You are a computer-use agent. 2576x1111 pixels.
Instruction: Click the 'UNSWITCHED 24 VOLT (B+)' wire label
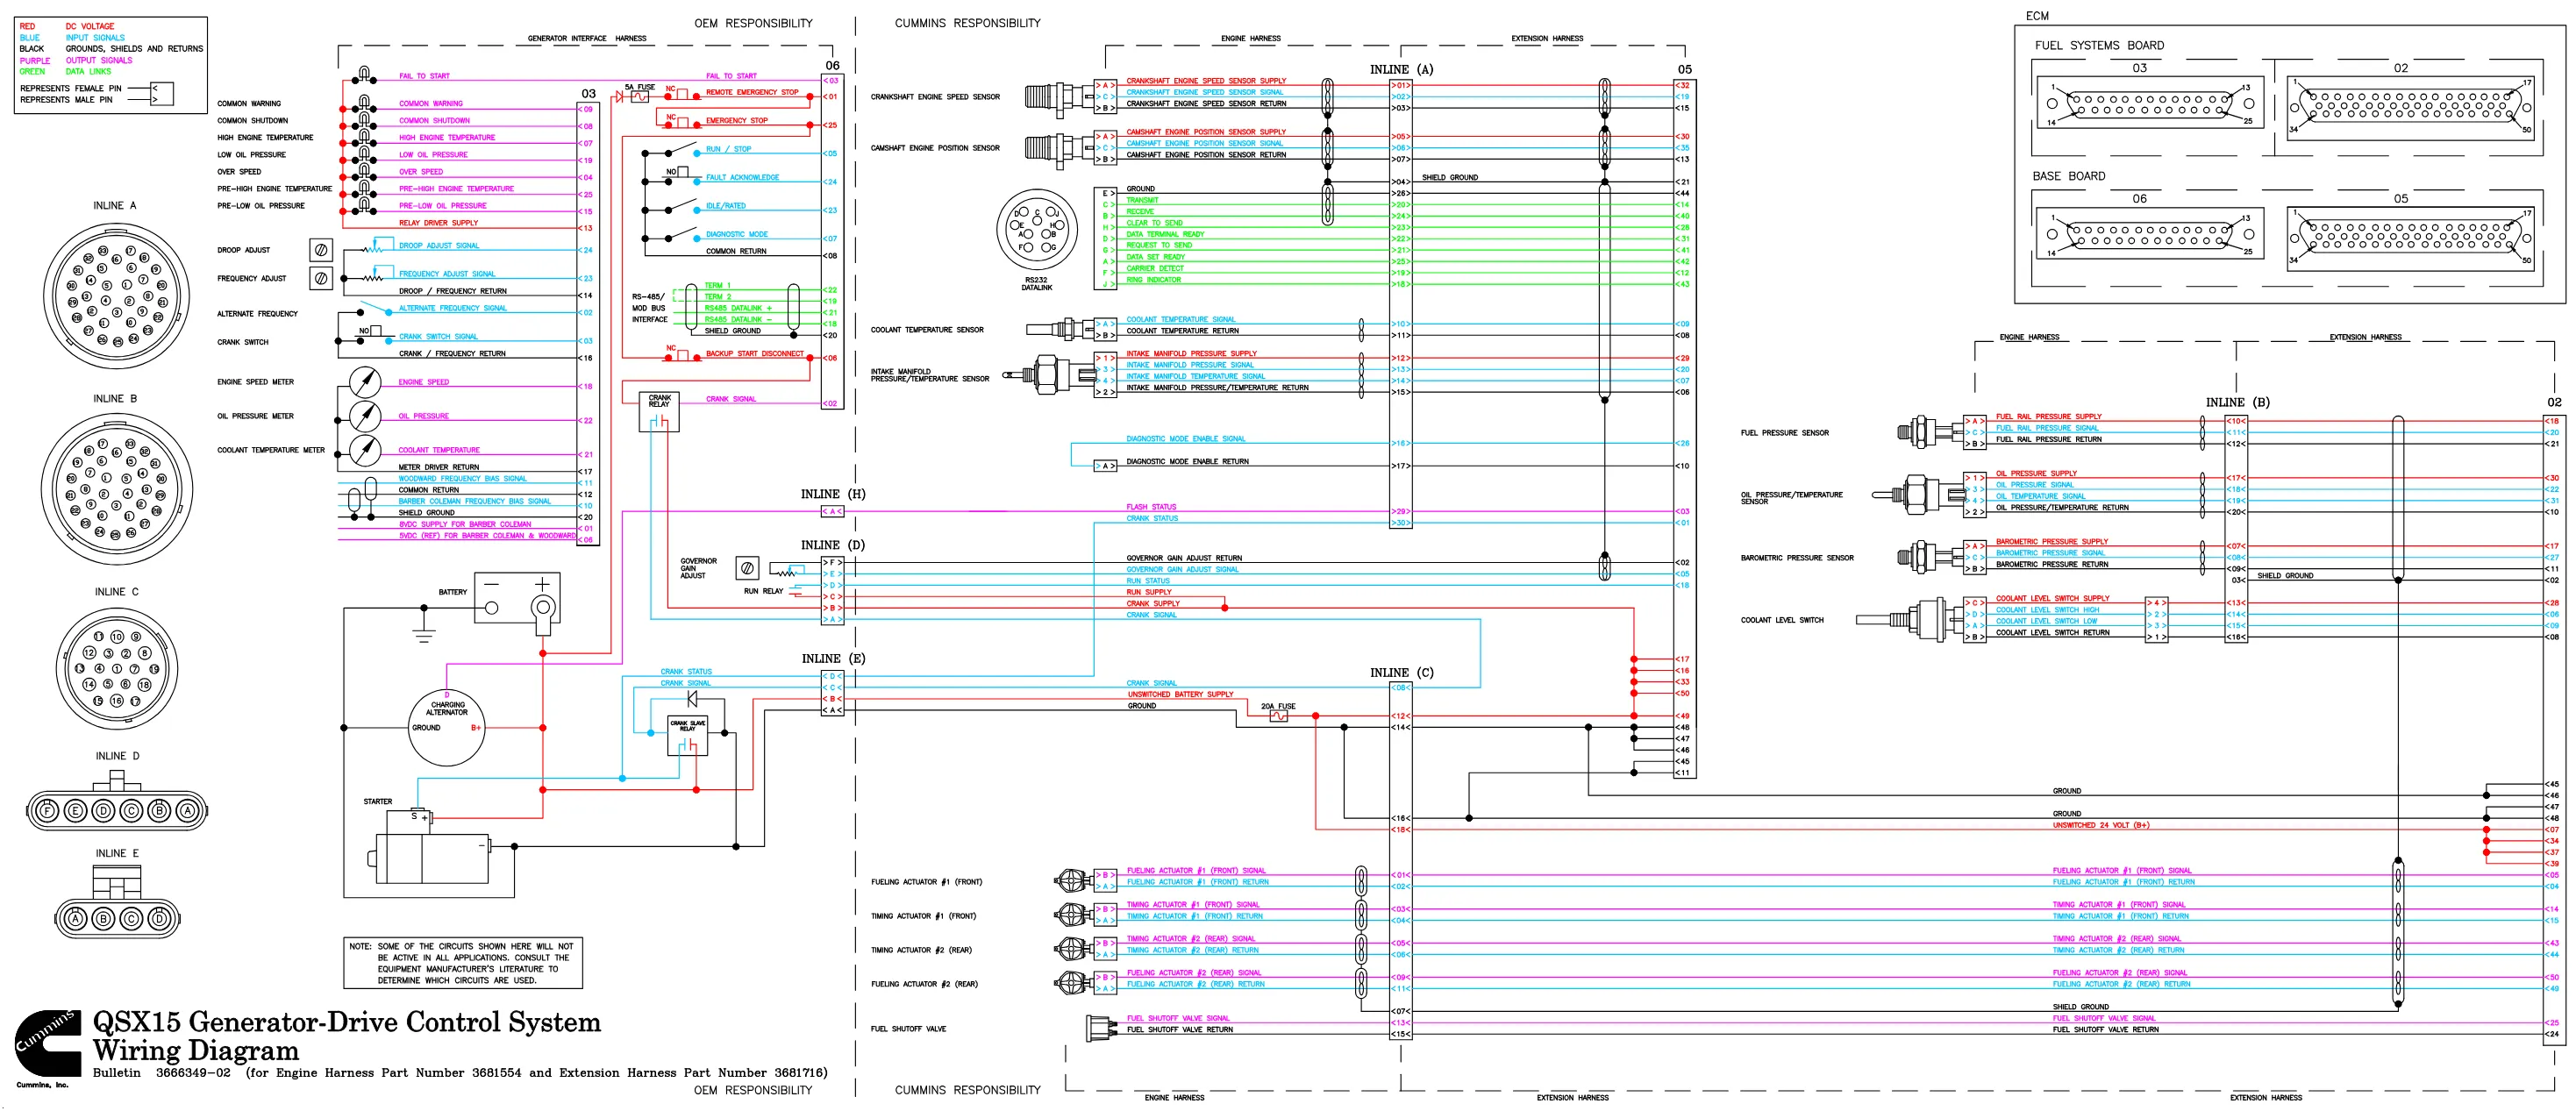click(2100, 825)
